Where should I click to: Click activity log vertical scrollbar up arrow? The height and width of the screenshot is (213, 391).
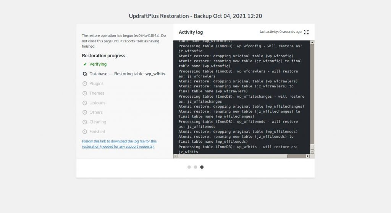pyautogui.click(x=312, y=43)
